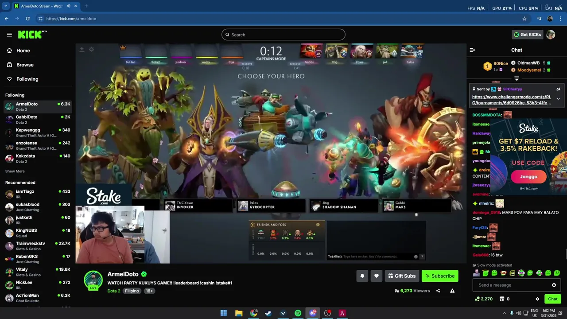567x319 pixels.
Task: Open a new browser tab
Action: tap(86, 6)
